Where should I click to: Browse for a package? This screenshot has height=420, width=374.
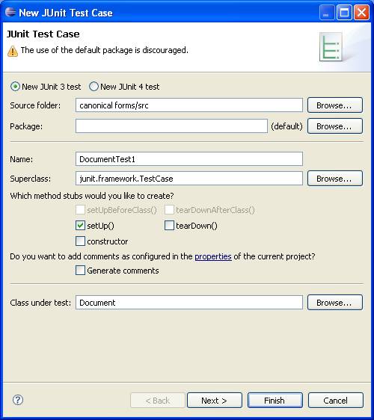tap(335, 126)
